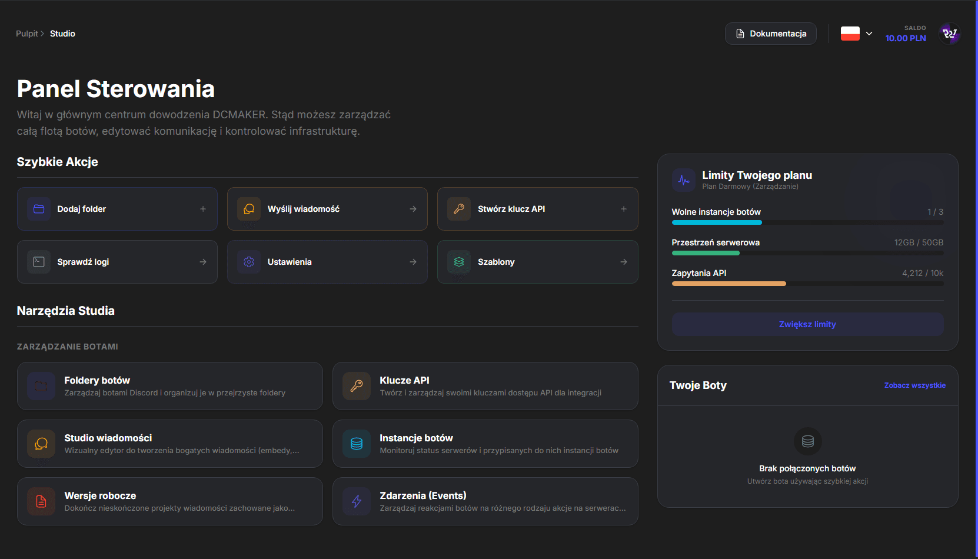The width and height of the screenshot is (978, 559).
Task: Click the plus icon on Dodaj folder
Action: 203,209
